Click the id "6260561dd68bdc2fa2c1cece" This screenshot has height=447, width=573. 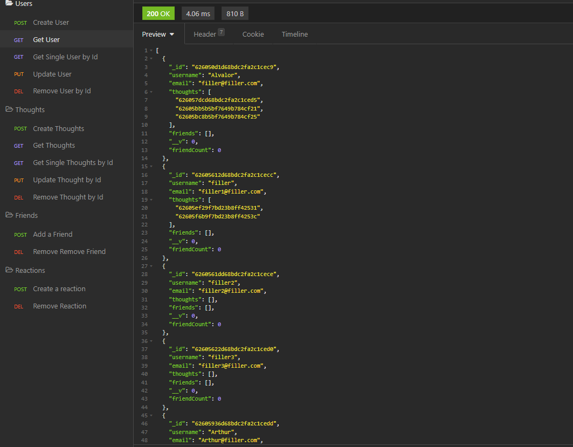tap(234, 274)
